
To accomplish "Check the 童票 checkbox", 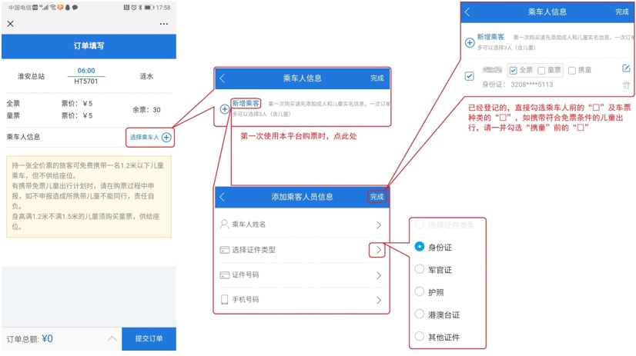I will point(541,71).
